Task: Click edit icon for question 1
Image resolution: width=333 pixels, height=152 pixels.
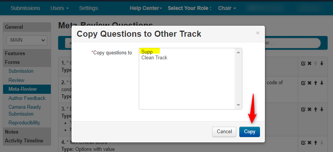Action: [303, 63]
